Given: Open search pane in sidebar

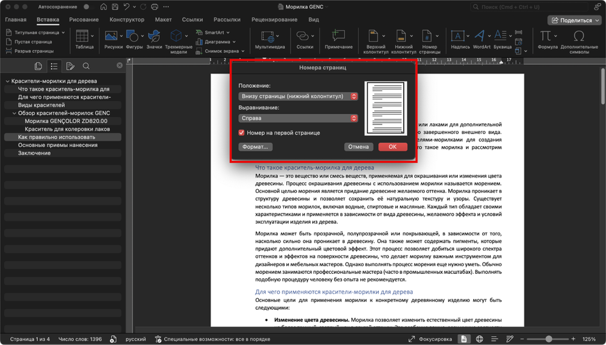Looking at the screenshot, I should 86,66.
